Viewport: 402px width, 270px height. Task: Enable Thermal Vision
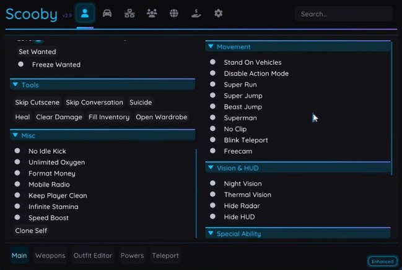pos(213,195)
